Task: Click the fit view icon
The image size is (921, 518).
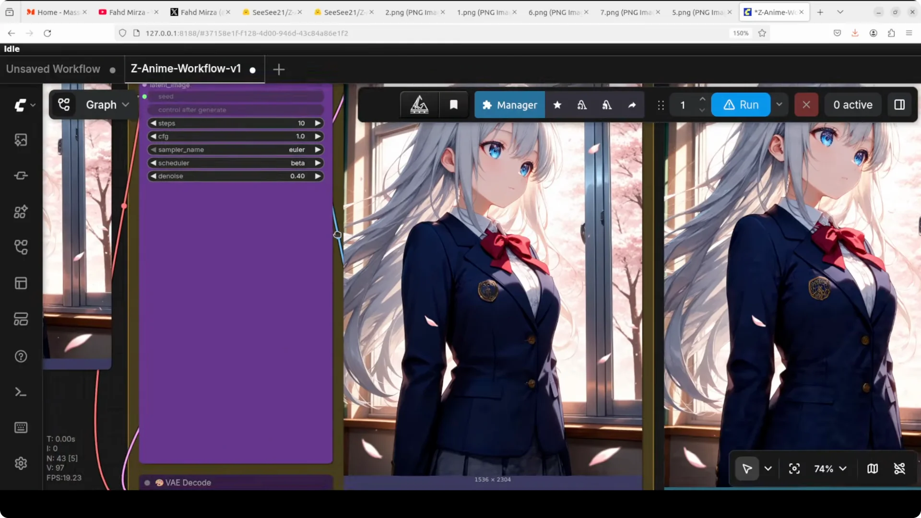Action: click(794, 469)
